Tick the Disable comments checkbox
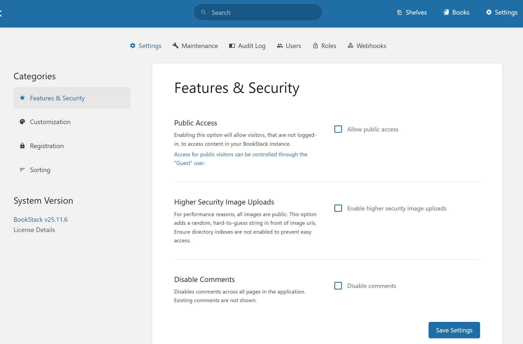The image size is (523, 344). tap(338, 286)
